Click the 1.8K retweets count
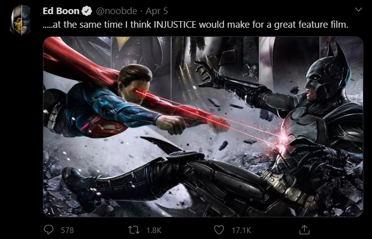Image resolution: width=372 pixels, height=239 pixels. [x=154, y=230]
